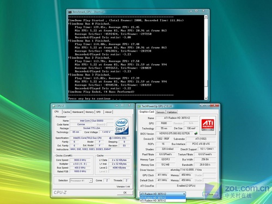Screen dimensions: 272x204
Task: Close the CPU-Z window with title X
Action: click(x=129, y=105)
